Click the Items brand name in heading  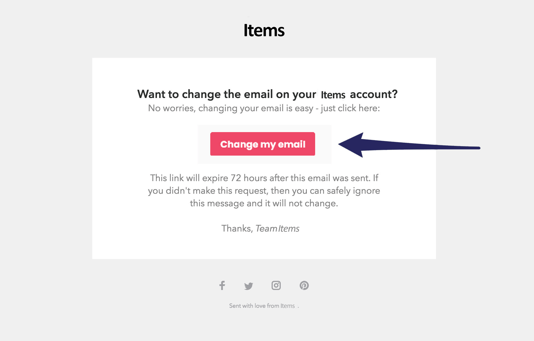pyautogui.click(x=333, y=95)
